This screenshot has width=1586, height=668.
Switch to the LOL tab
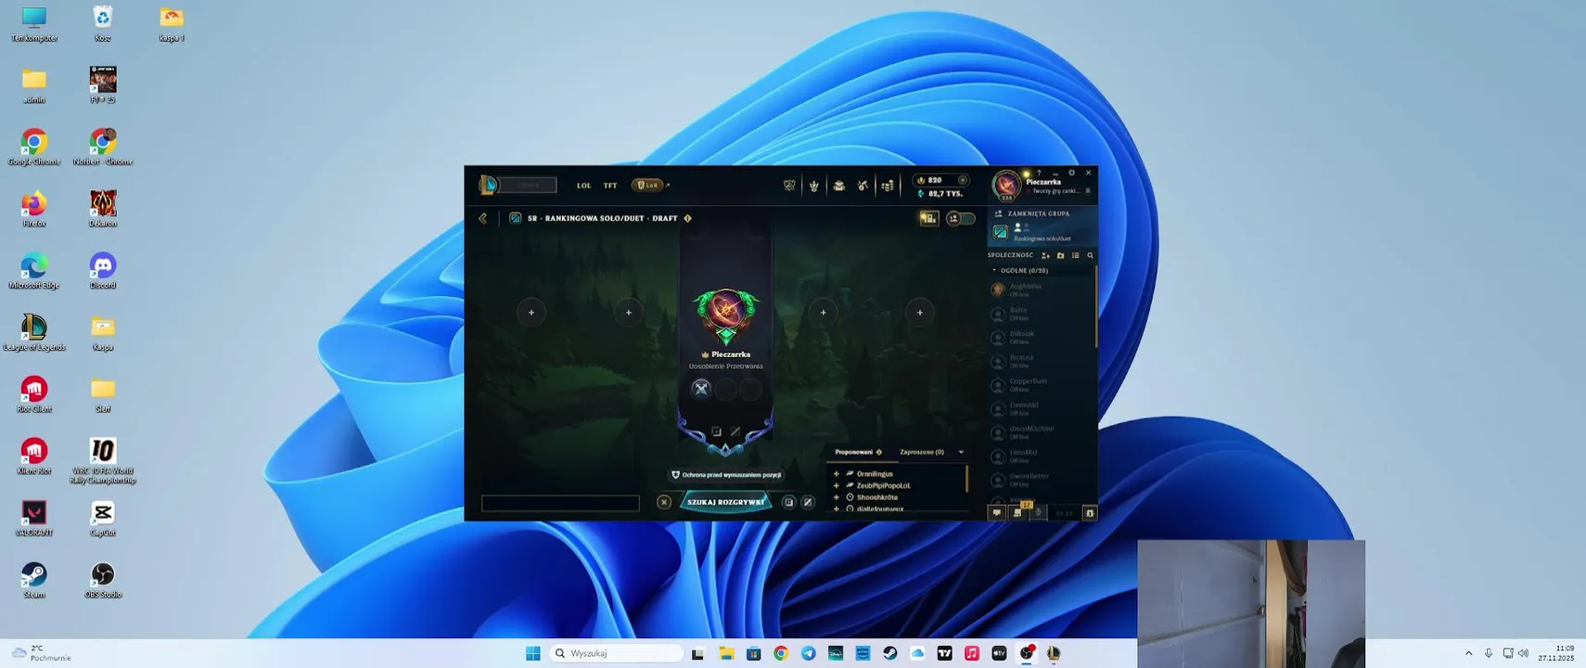pos(583,186)
